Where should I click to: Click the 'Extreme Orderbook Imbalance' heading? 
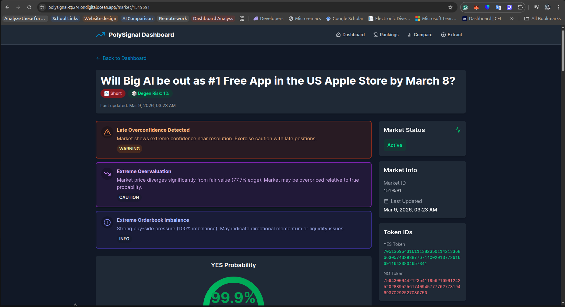[153, 220]
